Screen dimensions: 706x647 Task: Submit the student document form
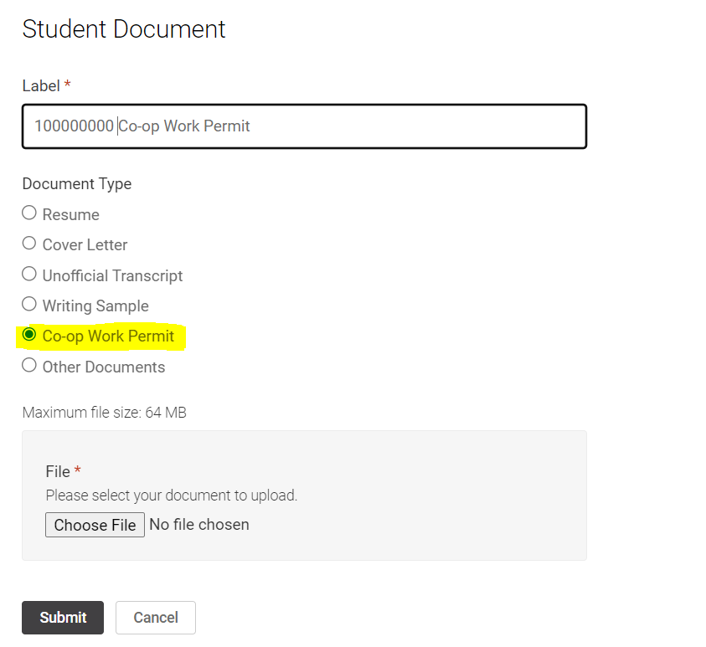point(62,617)
